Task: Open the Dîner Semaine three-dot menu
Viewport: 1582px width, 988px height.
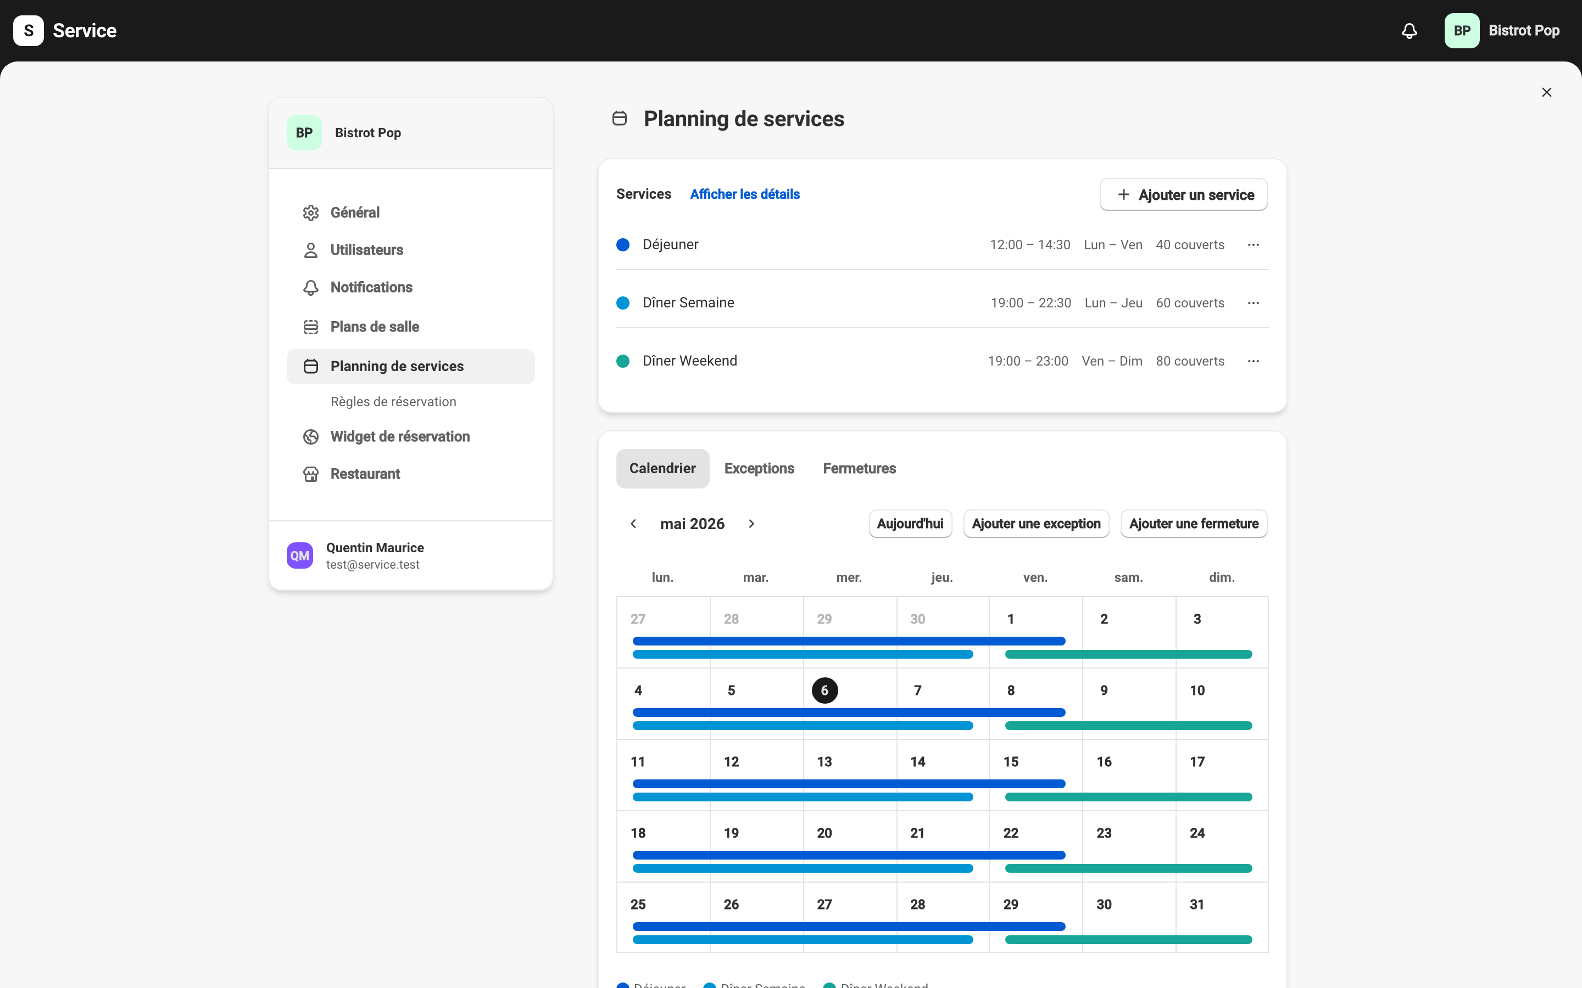Action: tap(1253, 302)
